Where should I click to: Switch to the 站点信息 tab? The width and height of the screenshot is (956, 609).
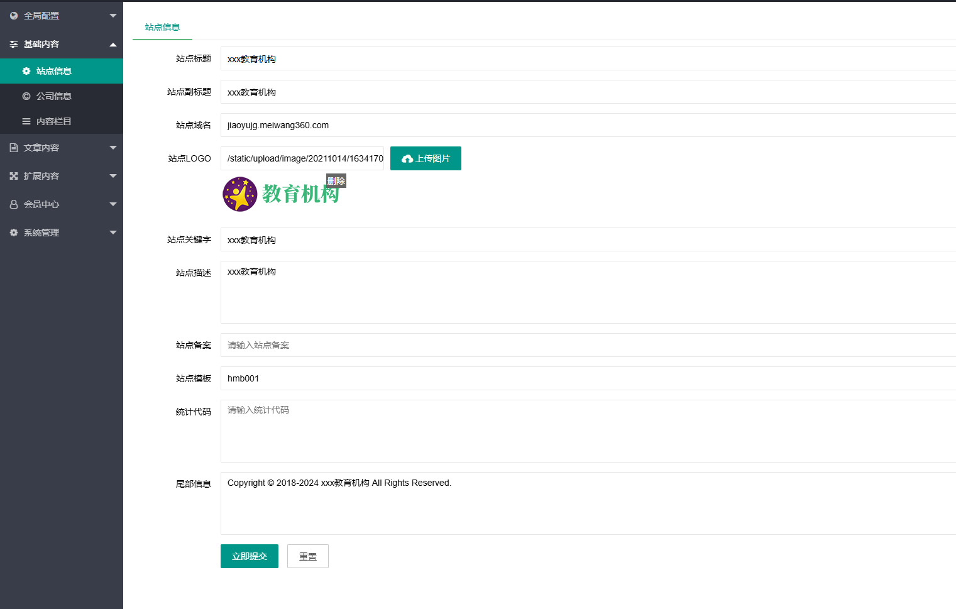162,27
